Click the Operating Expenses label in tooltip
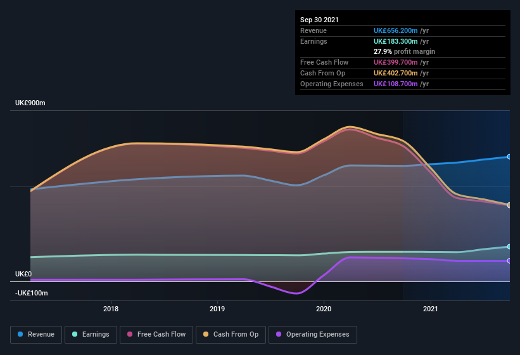Screen dimensions: 520x355 click(x=332, y=84)
